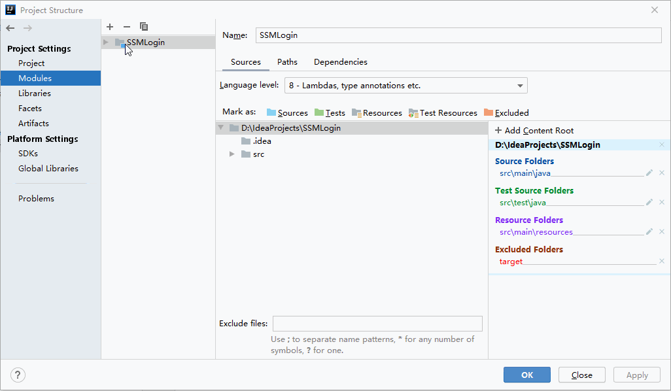Switch to the Paths tab
This screenshot has height=391, width=671.
tap(287, 62)
